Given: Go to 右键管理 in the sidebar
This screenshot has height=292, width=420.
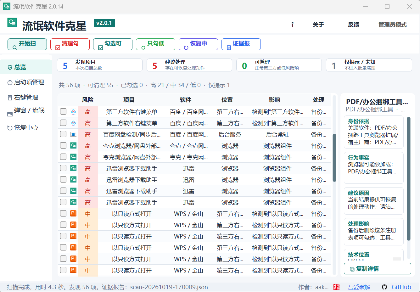Looking at the screenshot, I should (x=26, y=97).
